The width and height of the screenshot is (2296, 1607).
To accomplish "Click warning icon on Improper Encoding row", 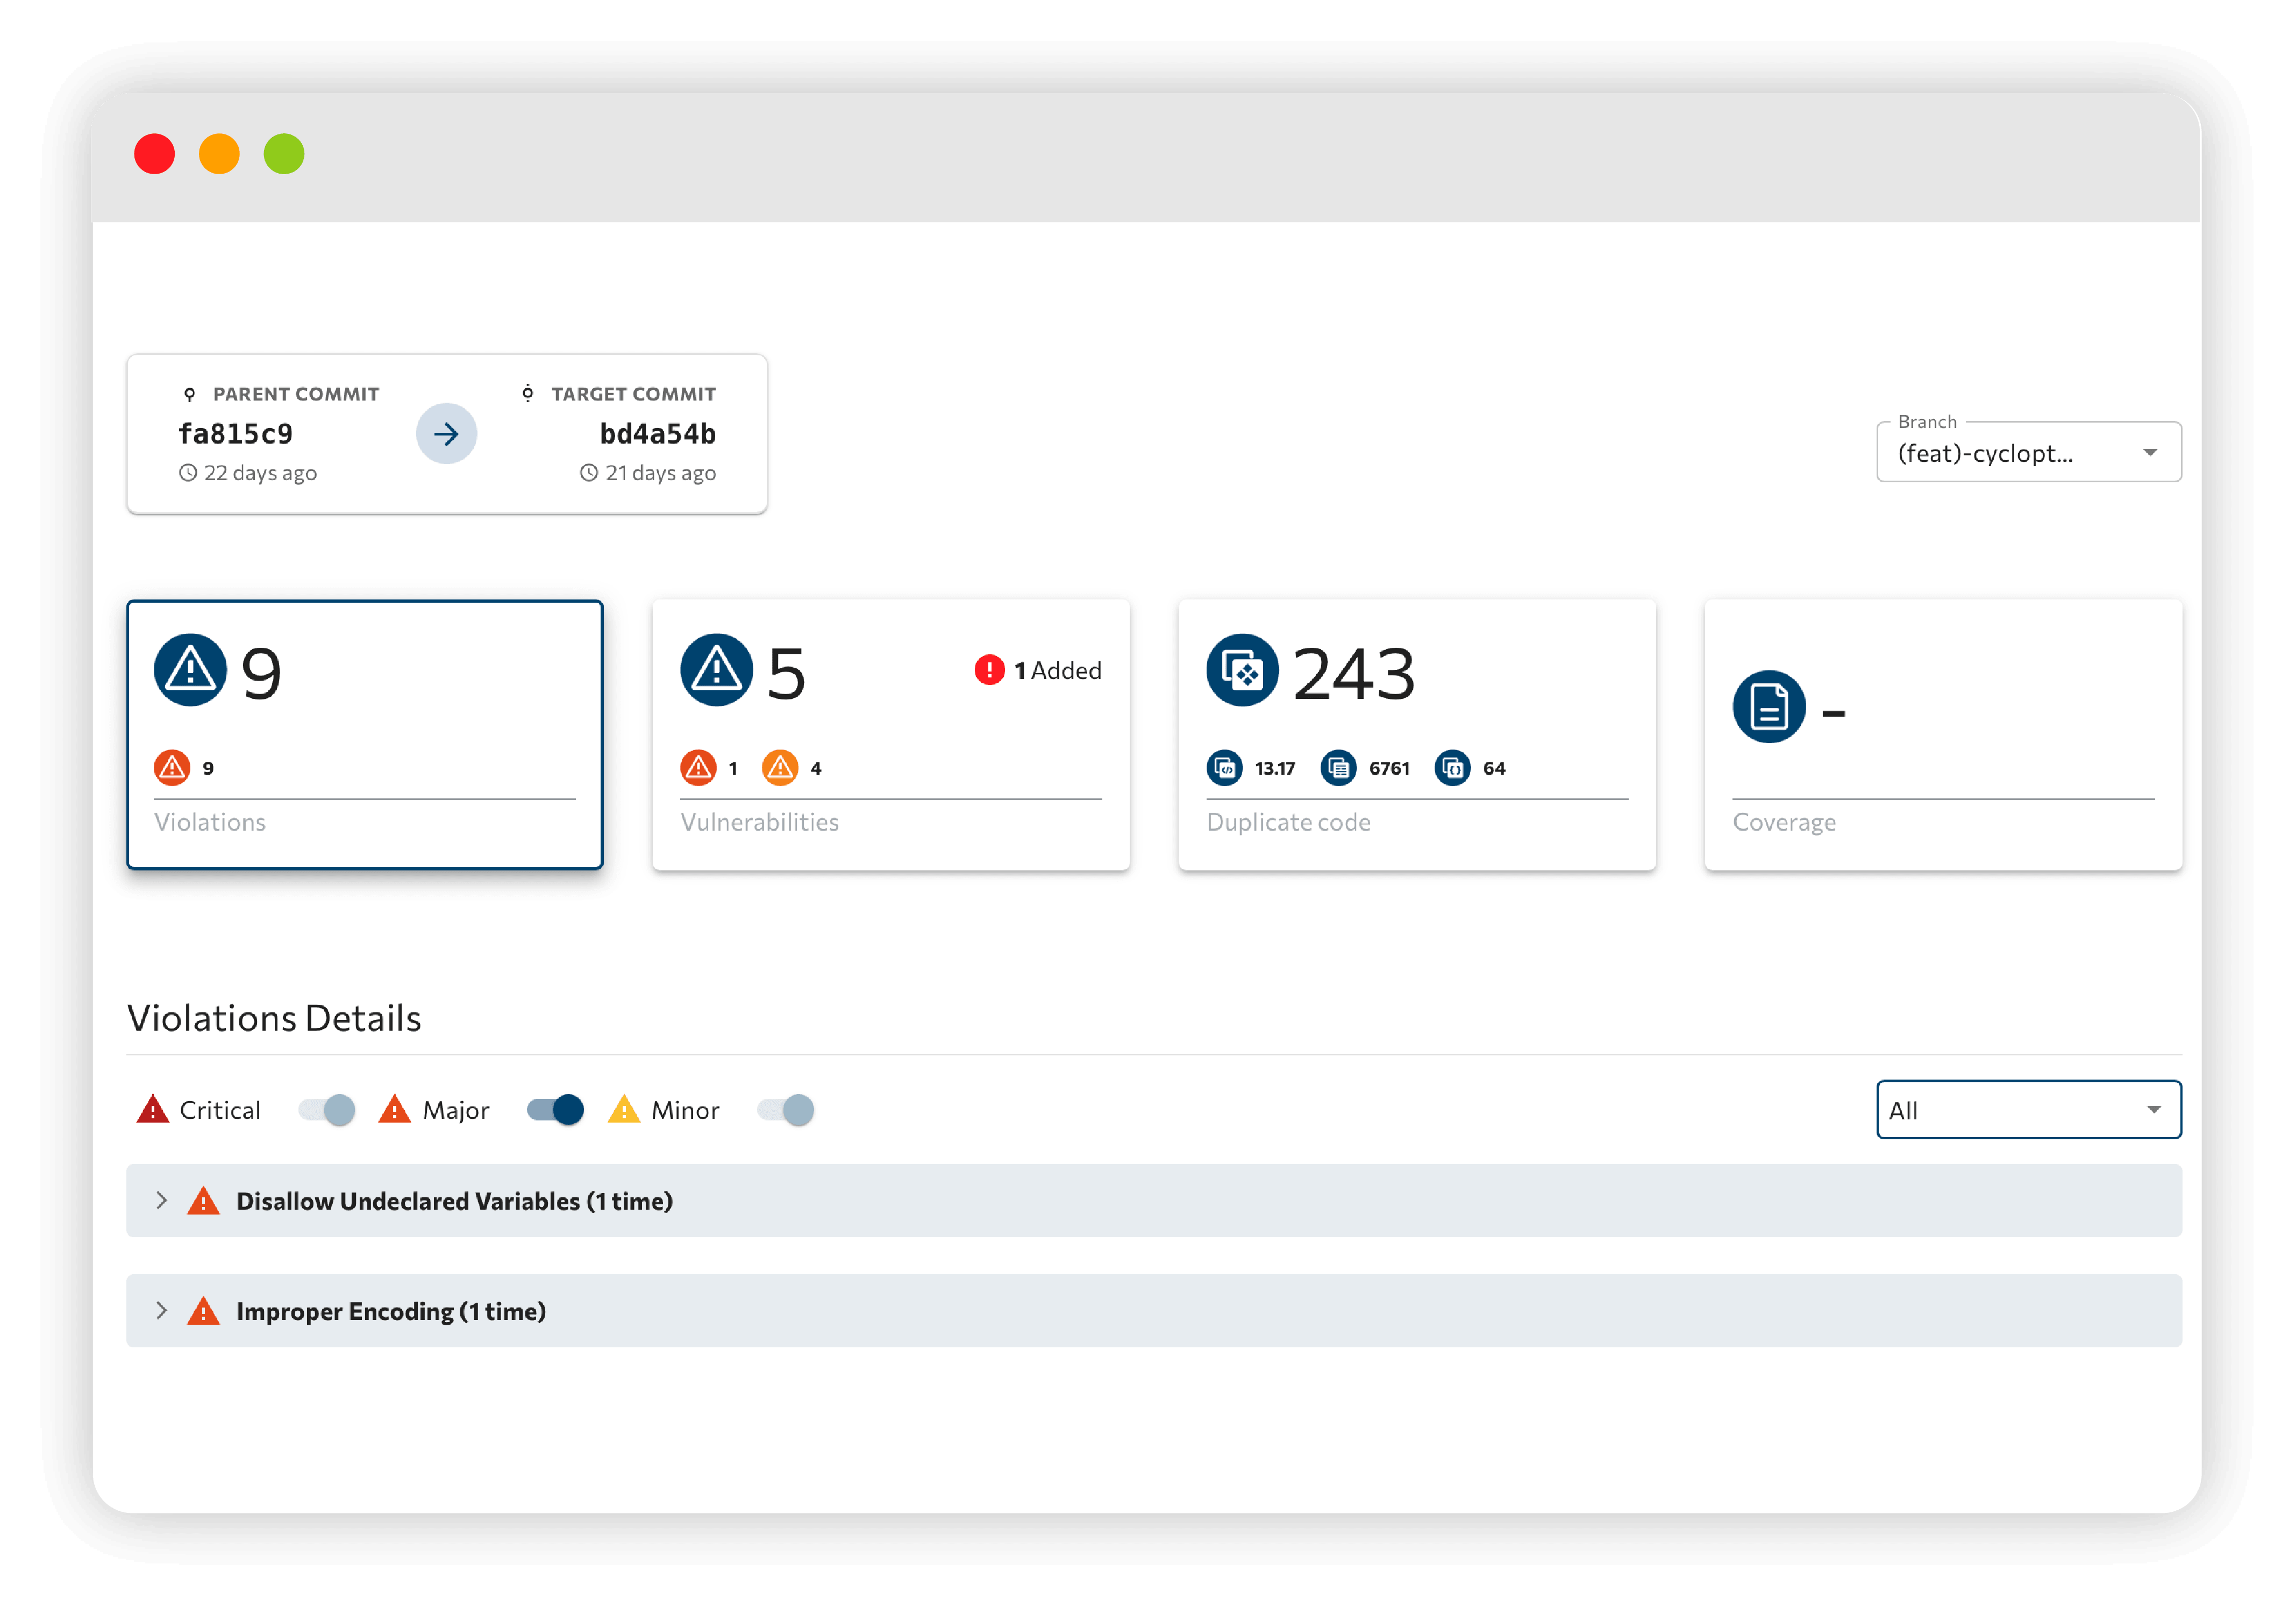I will pos(203,1311).
